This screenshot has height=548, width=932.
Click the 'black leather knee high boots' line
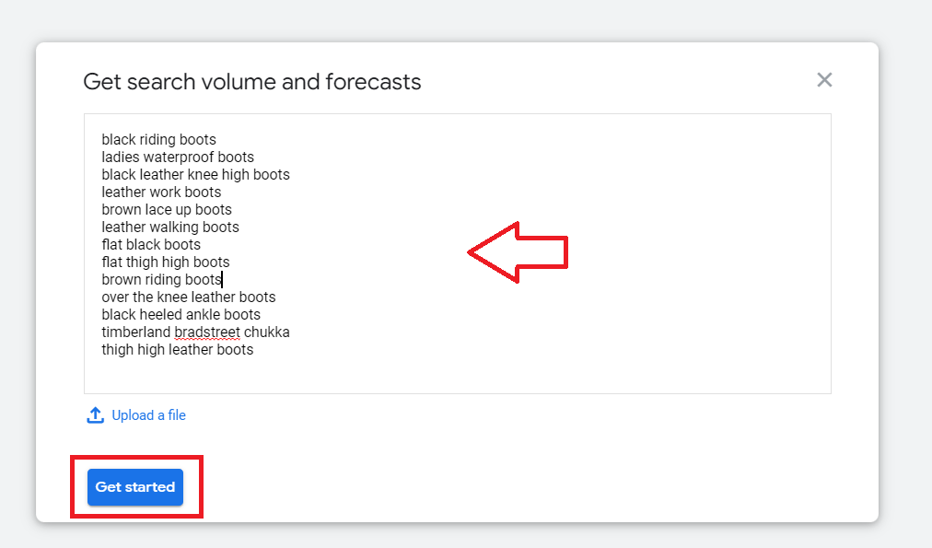tap(195, 175)
